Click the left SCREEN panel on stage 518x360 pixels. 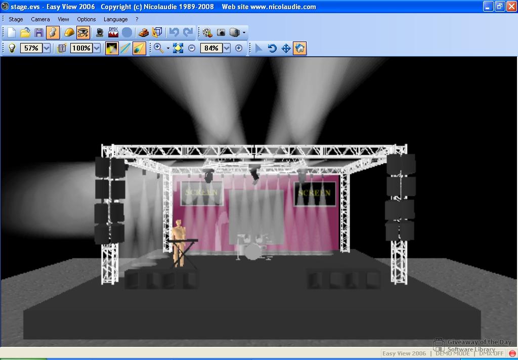click(x=202, y=193)
